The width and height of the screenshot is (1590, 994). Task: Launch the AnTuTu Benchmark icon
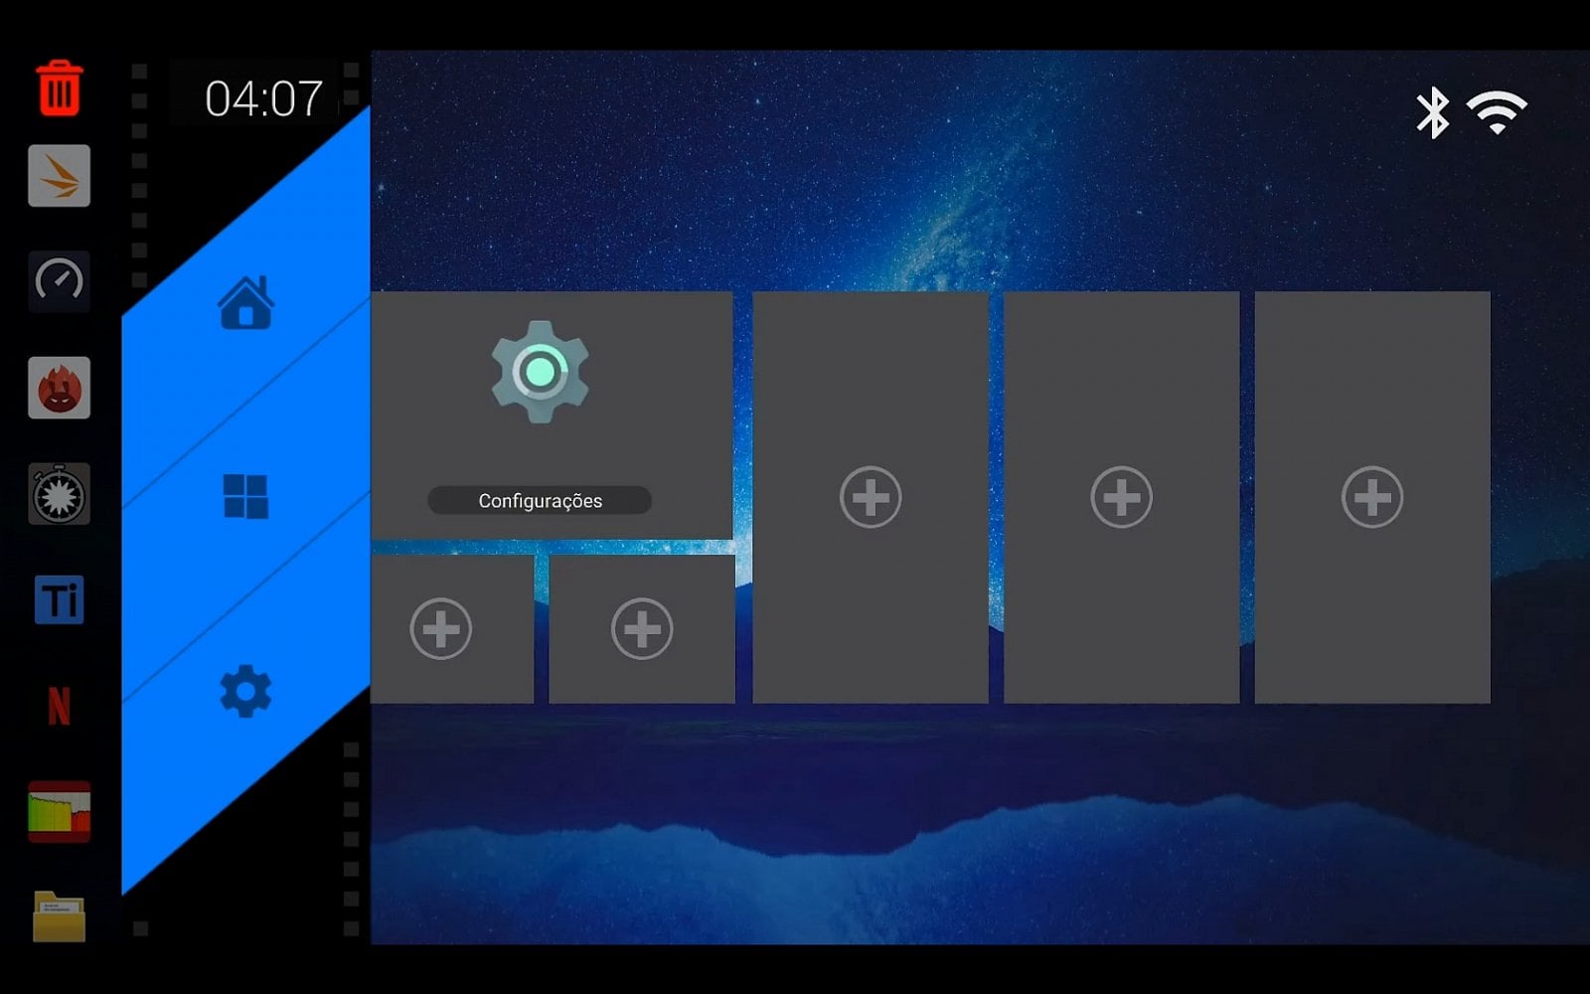(x=59, y=389)
